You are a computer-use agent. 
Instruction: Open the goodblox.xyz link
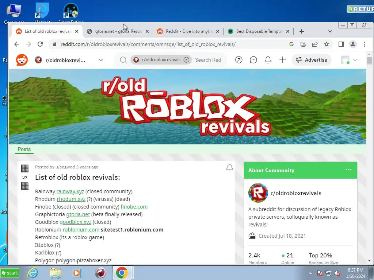click(75, 222)
